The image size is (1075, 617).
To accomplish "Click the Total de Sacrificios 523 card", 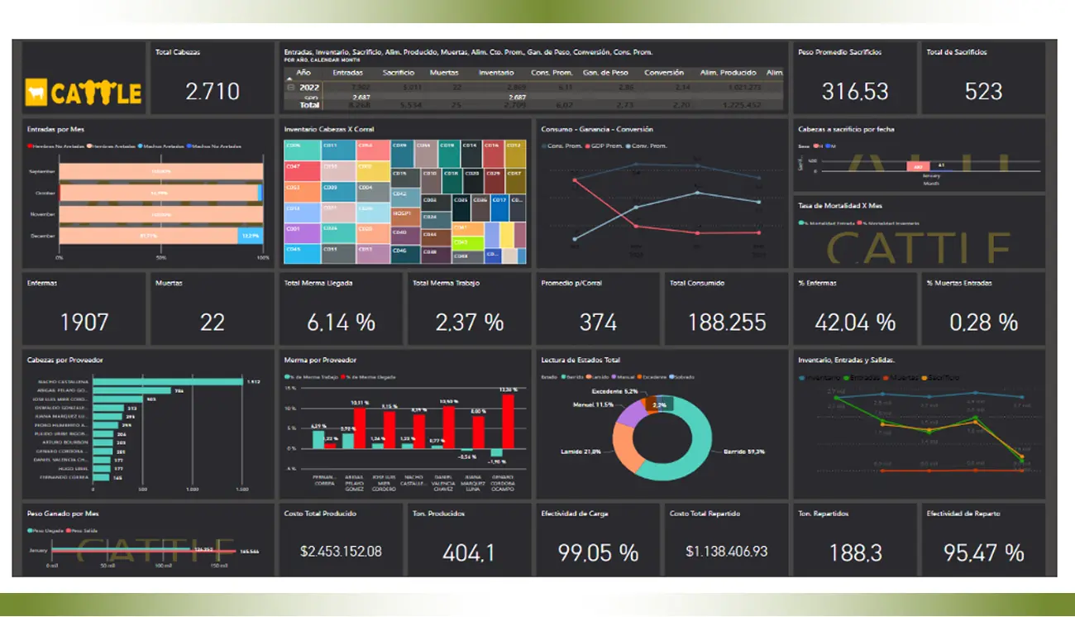I will (982, 79).
